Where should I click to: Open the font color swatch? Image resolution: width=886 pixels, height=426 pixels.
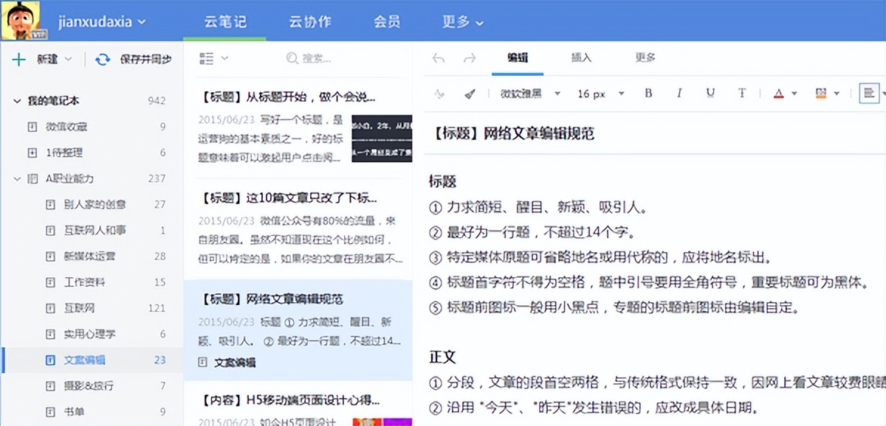coord(780,94)
